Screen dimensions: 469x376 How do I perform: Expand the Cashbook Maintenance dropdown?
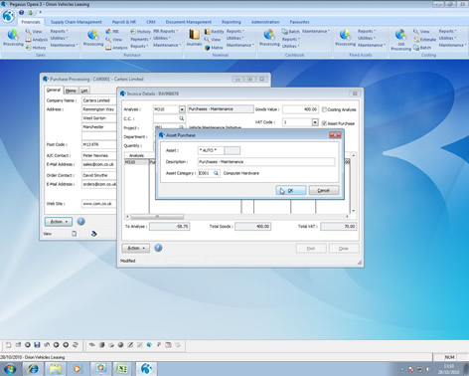tap(316, 31)
